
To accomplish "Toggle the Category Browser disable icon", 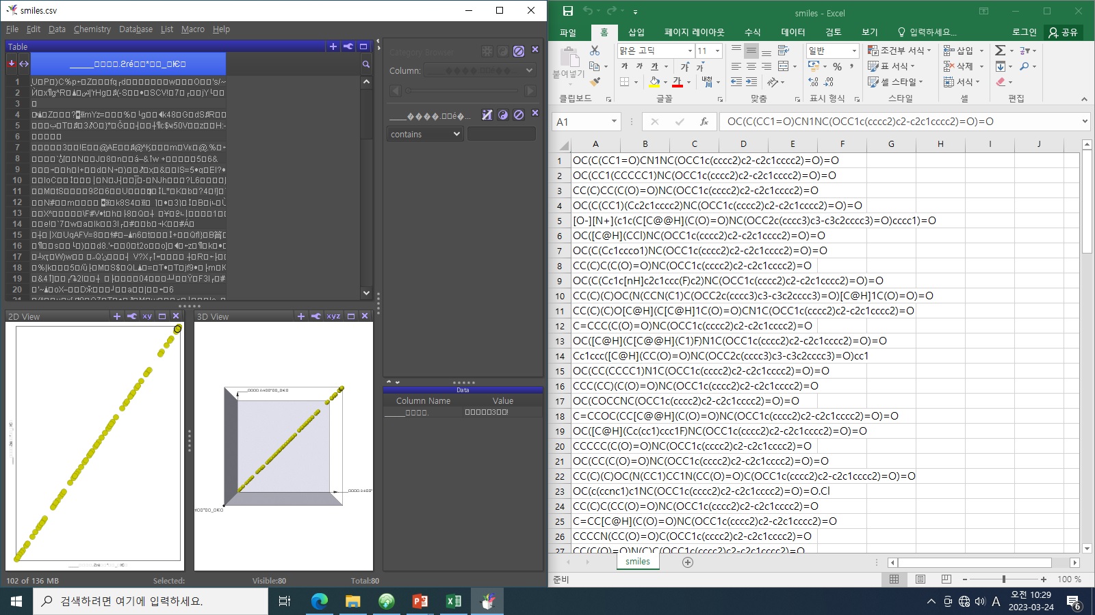I will [x=519, y=51].
